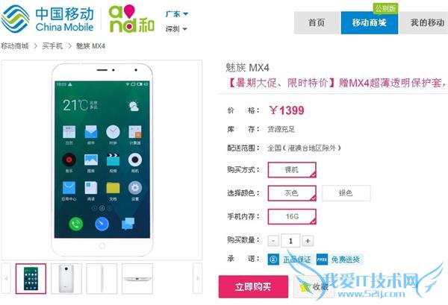Select the phone back view thumbnail
448x305 pixels.
[66, 278]
